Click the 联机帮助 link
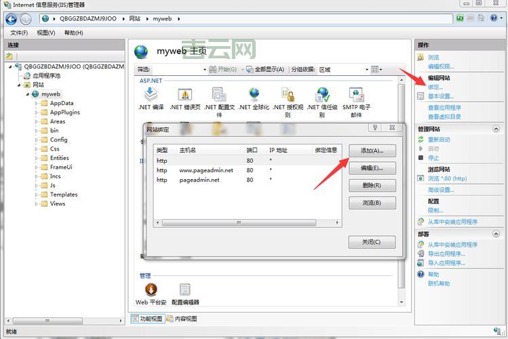Image resolution: width=508 pixels, height=339 pixels. point(439,283)
